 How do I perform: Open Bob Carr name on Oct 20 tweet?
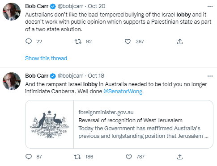coord(37,6)
